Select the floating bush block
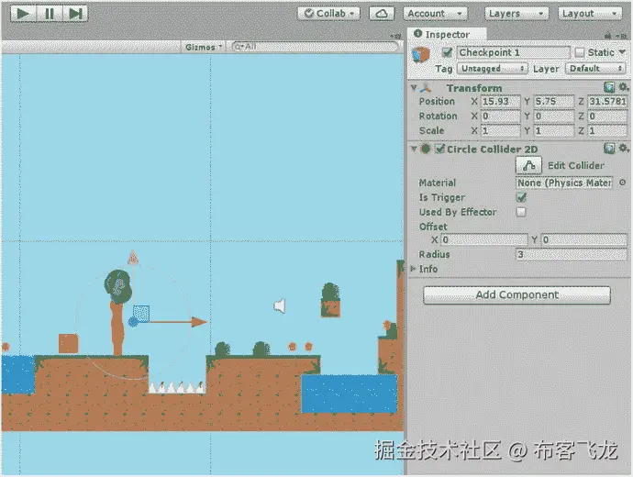The image size is (633, 477). [330, 300]
